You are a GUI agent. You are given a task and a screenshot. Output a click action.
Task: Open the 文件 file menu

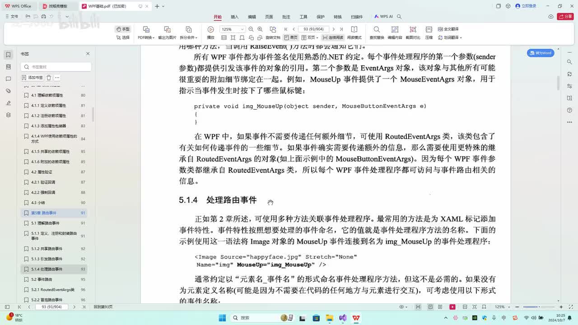click(12, 17)
